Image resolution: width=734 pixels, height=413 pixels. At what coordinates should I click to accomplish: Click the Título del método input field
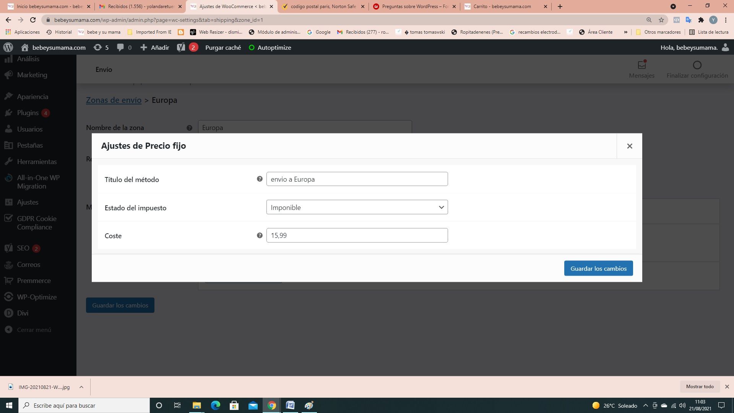pos(357,179)
